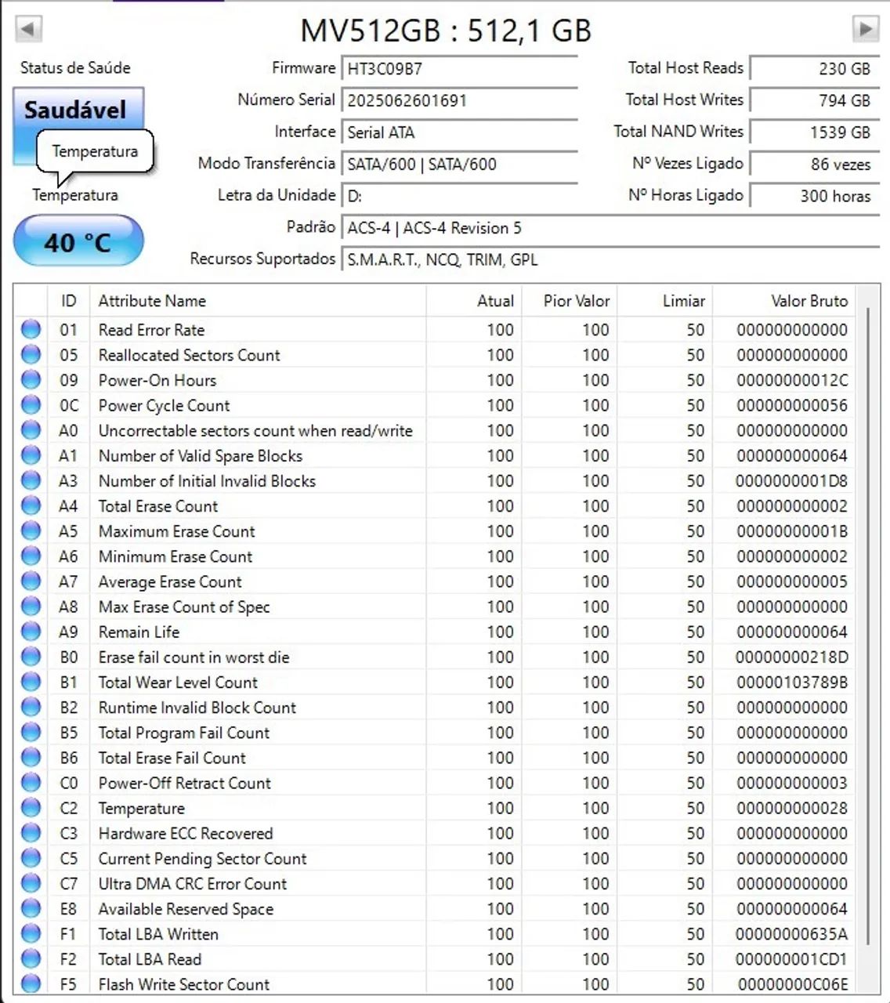Click raw value 00000000001B of Maximum Erase Count
The image size is (890, 1003).
tap(792, 531)
